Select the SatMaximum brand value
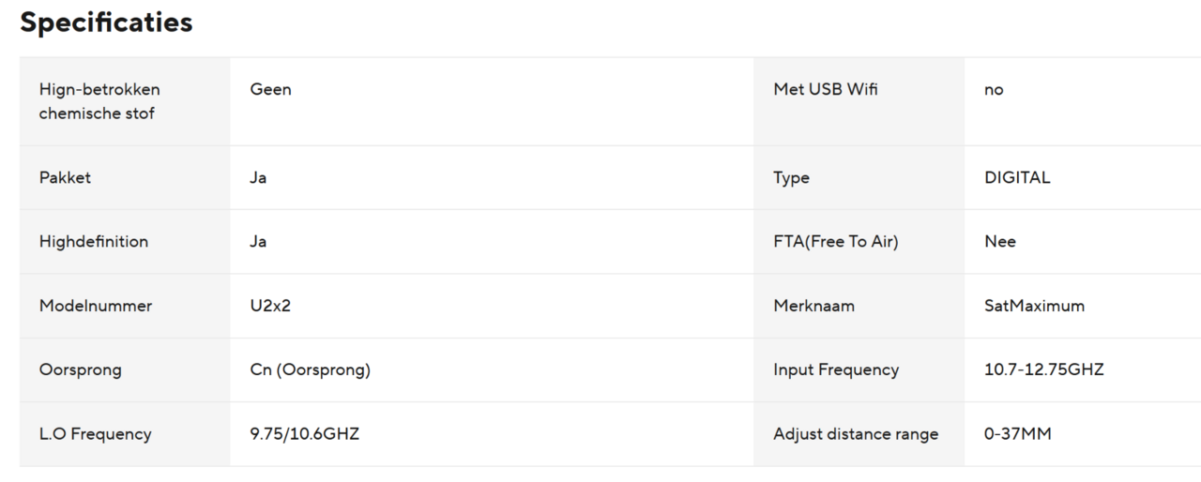This screenshot has height=482, width=1201. tap(1034, 306)
